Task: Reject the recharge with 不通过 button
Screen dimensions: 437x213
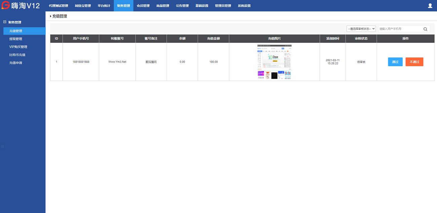Action: (x=414, y=62)
